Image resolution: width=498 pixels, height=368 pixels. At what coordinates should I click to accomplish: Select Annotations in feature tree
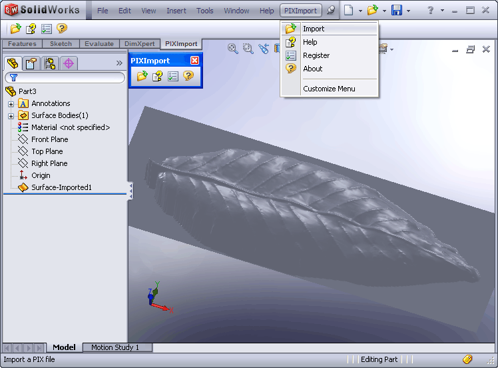tap(51, 103)
